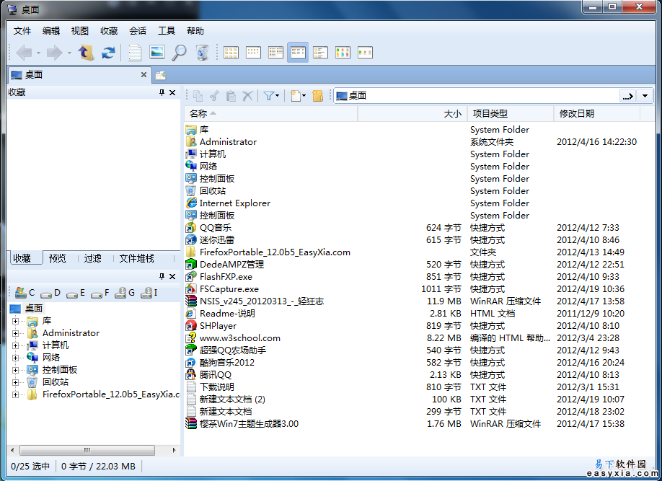
Task: Click the refresh icon in main toolbar
Action: 108,53
